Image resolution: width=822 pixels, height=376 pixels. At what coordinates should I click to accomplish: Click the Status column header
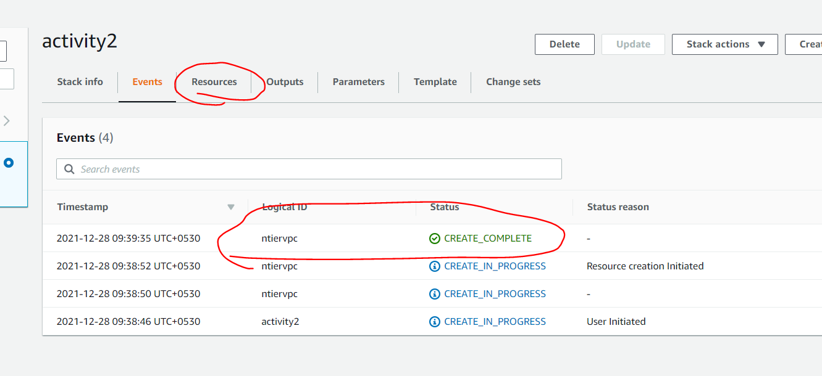pyautogui.click(x=445, y=207)
